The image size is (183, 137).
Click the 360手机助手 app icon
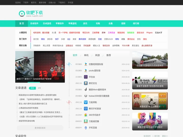click(x=86, y=115)
